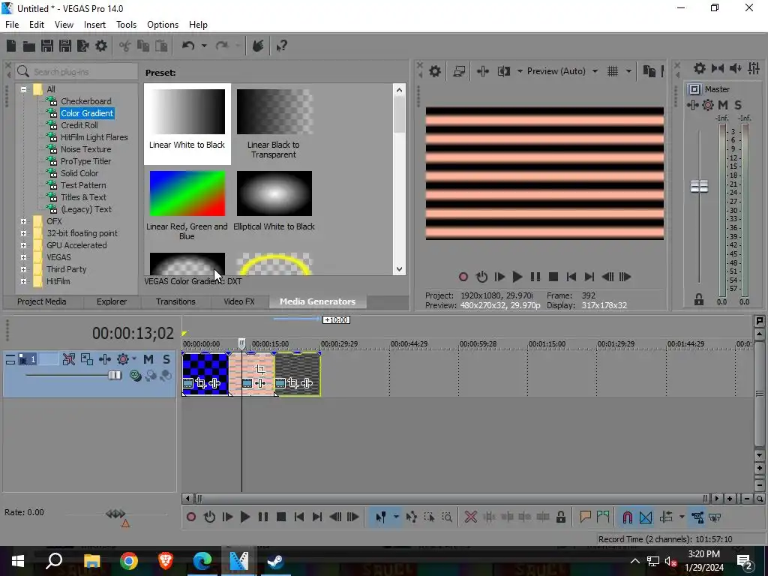Viewport: 768px width, 576px height.
Task: Open track 1 automation settings gear
Action: click(x=122, y=359)
